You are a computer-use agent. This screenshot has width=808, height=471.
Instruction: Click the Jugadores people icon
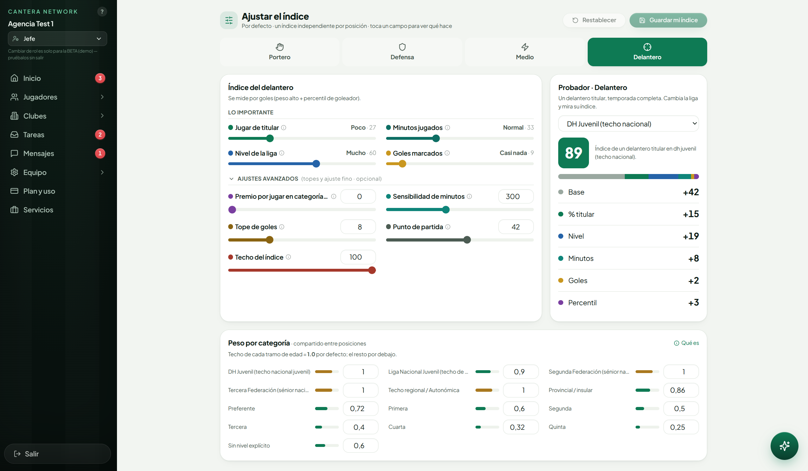[x=15, y=97]
